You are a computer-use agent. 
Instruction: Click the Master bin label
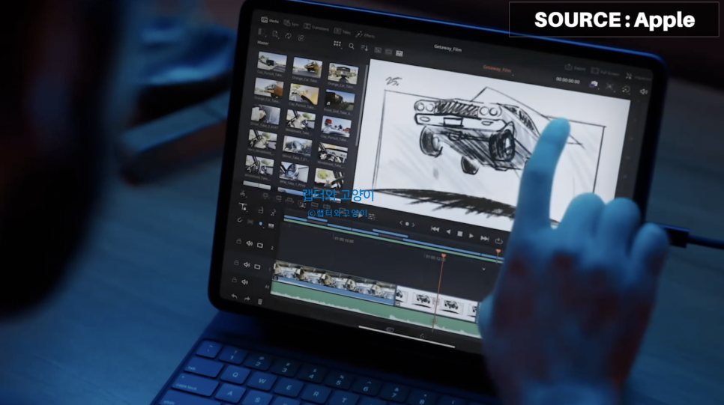pyautogui.click(x=263, y=43)
